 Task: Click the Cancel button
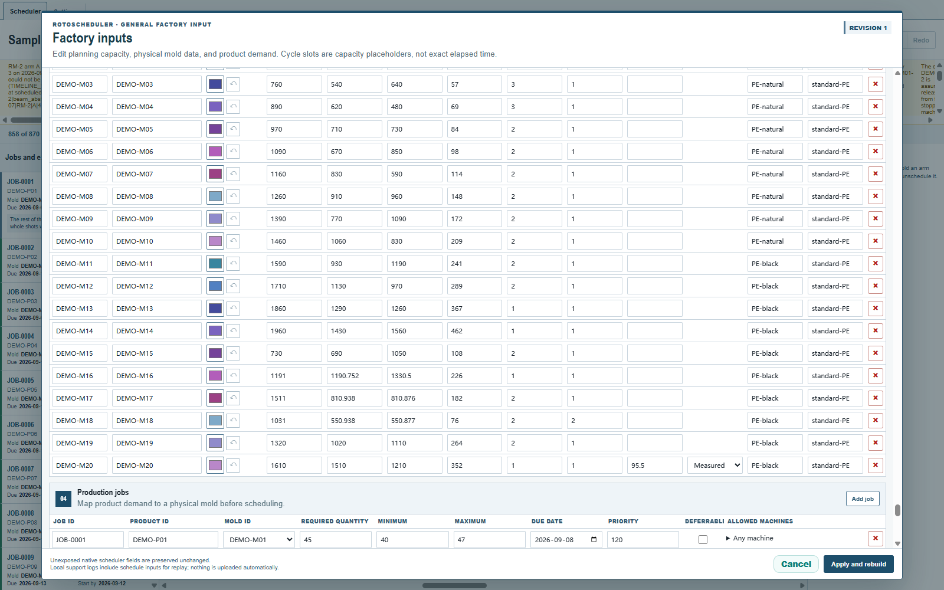point(796,564)
